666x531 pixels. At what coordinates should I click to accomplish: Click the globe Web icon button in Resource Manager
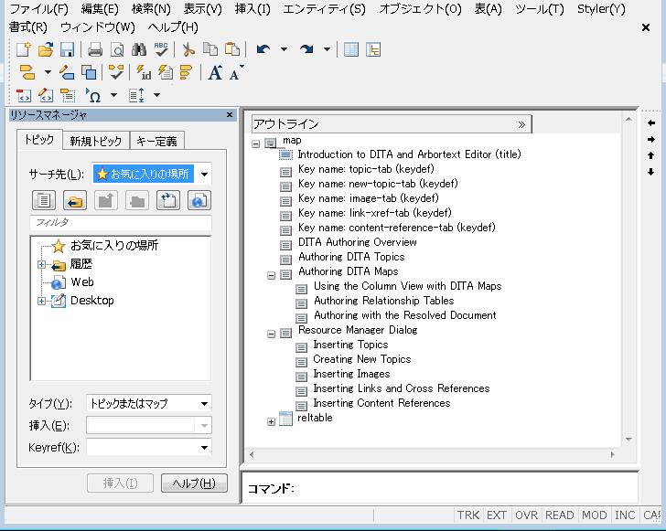click(x=199, y=200)
